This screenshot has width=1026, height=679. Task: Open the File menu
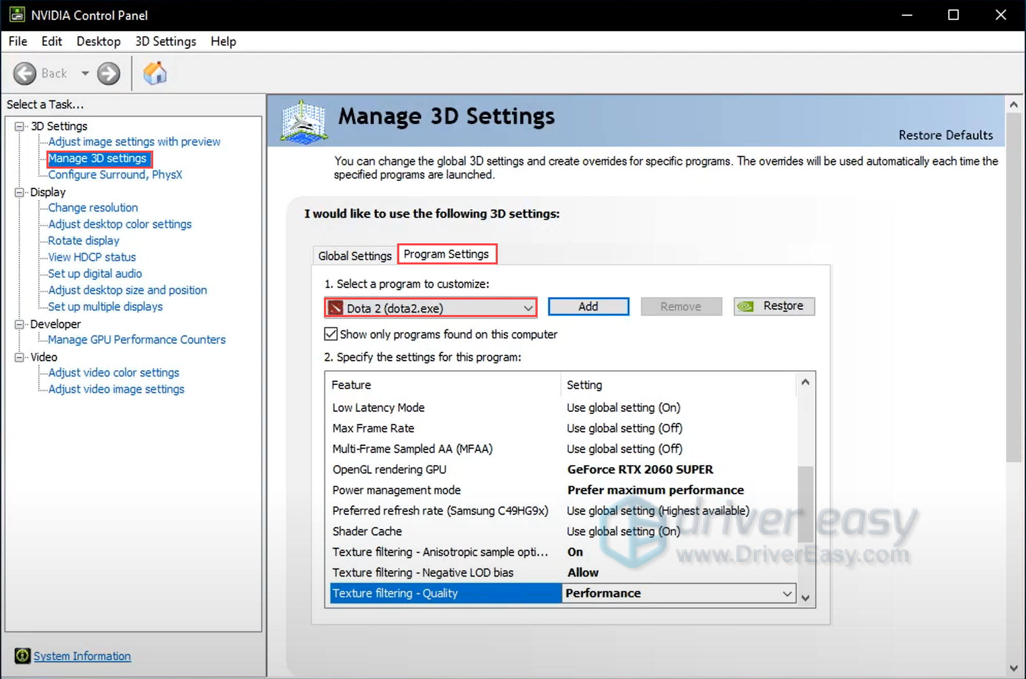[x=18, y=41]
